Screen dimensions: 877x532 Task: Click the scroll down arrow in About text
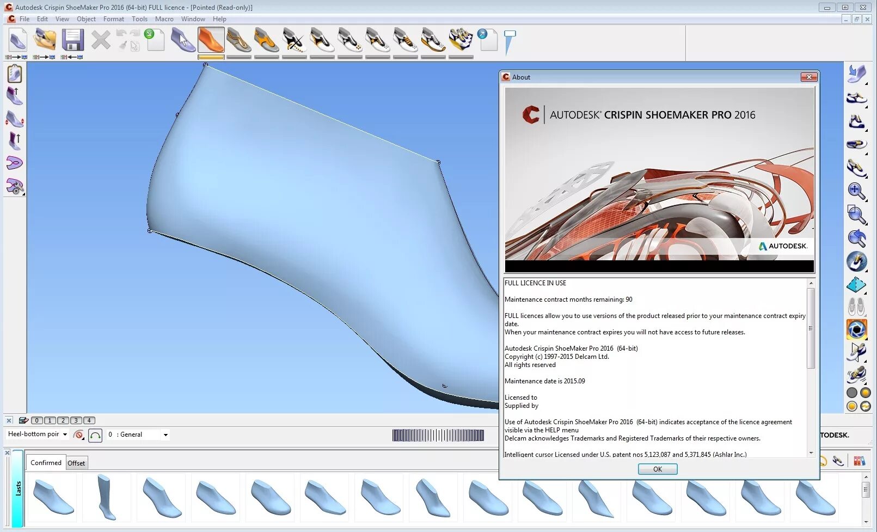(811, 453)
